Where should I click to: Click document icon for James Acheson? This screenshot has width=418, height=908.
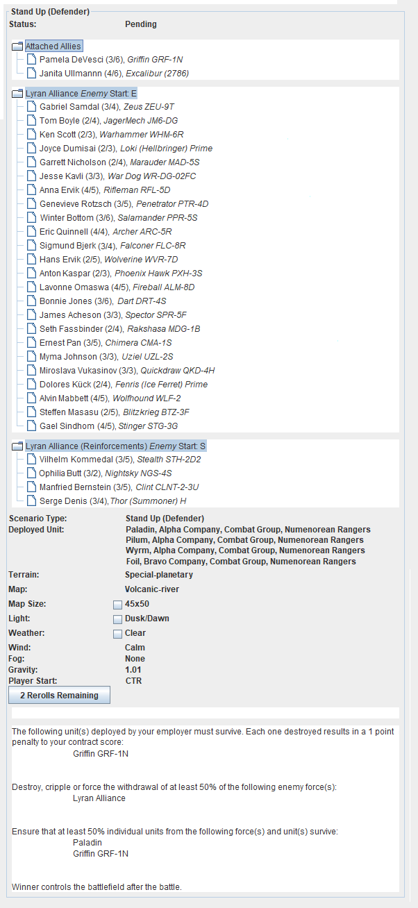tap(31, 315)
